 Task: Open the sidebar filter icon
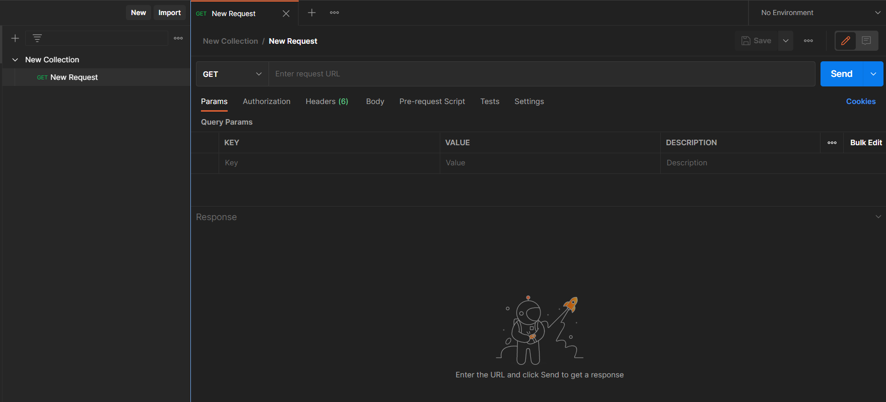(37, 38)
